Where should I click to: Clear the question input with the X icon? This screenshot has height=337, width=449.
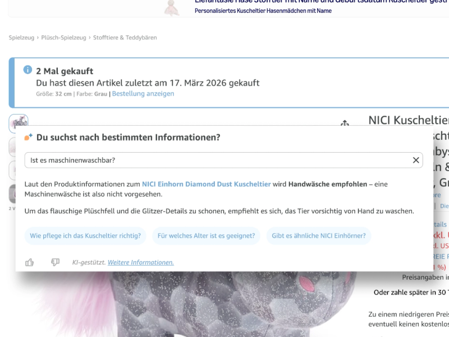click(x=416, y=160)
